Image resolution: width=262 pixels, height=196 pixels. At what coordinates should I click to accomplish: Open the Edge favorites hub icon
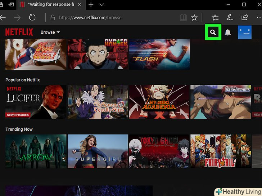point(215,17)
